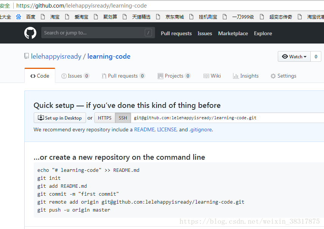Select the HTTPS clone option
The width and height of the screenshot is (324, 229).
pos(105,118)
